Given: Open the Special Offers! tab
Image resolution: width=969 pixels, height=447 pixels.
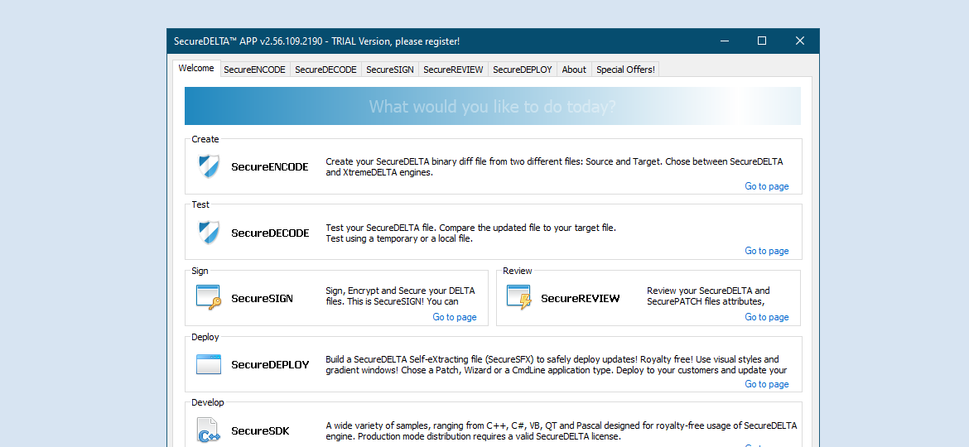Looking at the screenshot, I should click(x=625, y=70).
